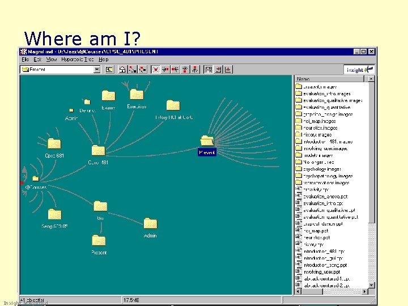Select layout icon with red node above branches
The width and height of the screenshot is (408, 306).
click(195, 70)
